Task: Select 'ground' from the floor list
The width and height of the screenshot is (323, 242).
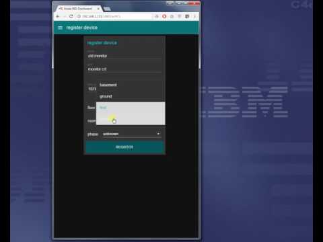Action: [131, 96]
